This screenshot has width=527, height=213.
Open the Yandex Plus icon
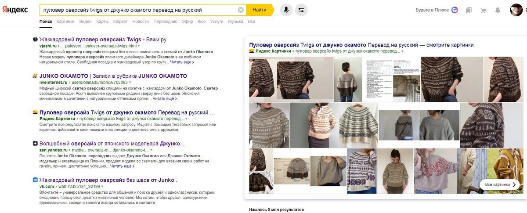[x=455, y=10]
